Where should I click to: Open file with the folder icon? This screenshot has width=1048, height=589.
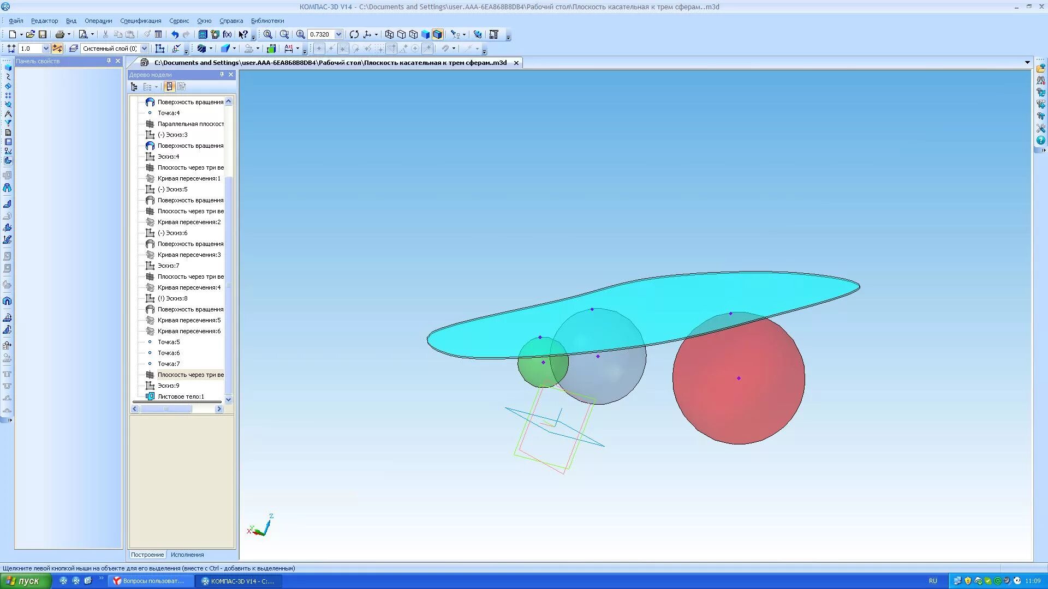click(x=31, y=34)
